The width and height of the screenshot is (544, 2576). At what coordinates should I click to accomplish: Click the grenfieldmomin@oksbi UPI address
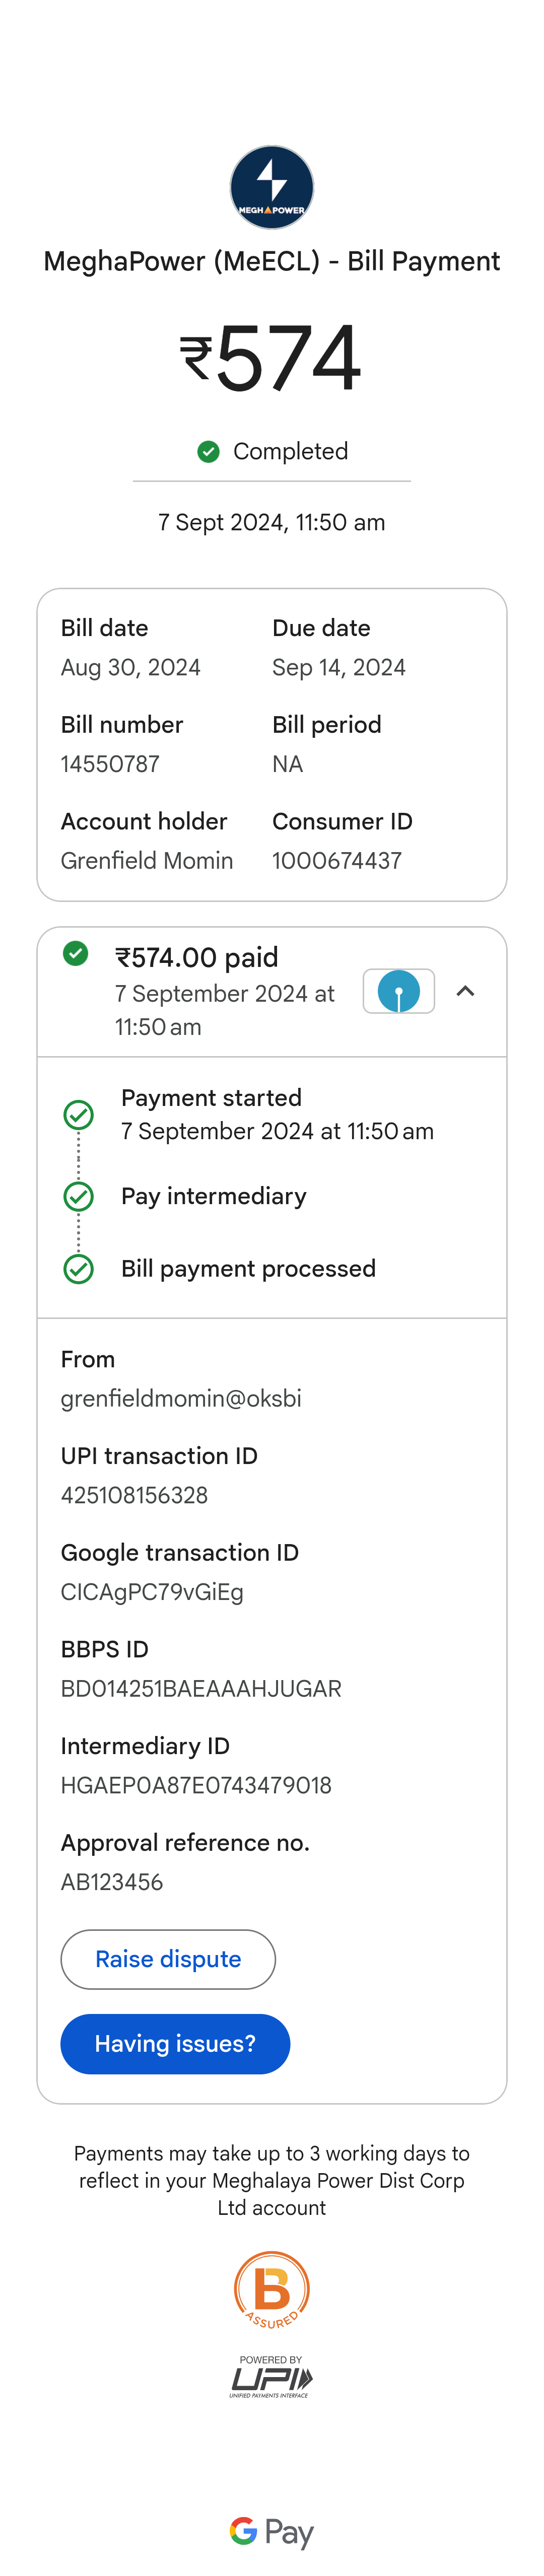point(181,1398)
